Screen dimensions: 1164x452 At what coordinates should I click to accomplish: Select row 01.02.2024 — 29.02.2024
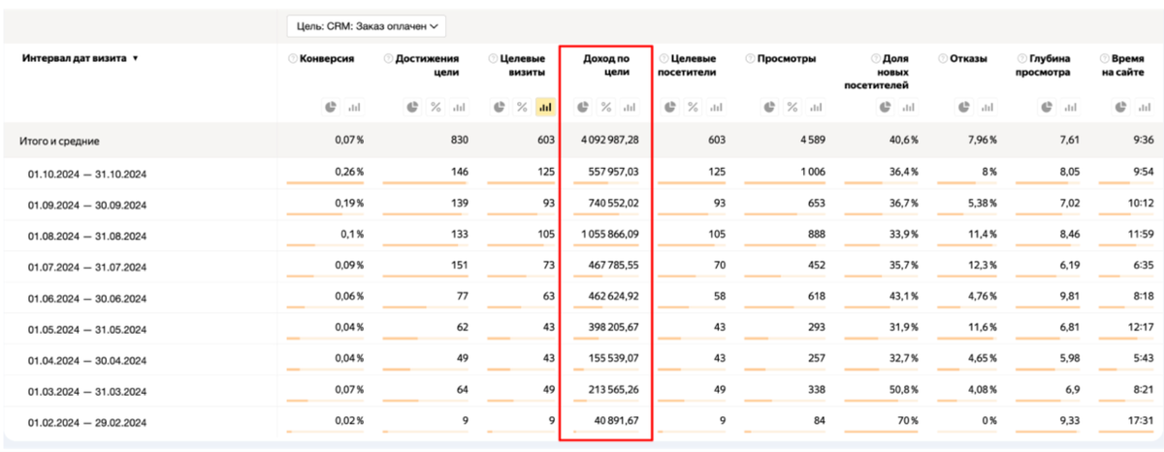[x=87, y=423]
